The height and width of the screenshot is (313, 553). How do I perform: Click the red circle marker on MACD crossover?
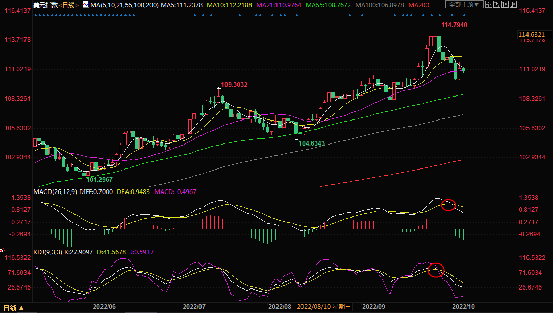[448, 204]
